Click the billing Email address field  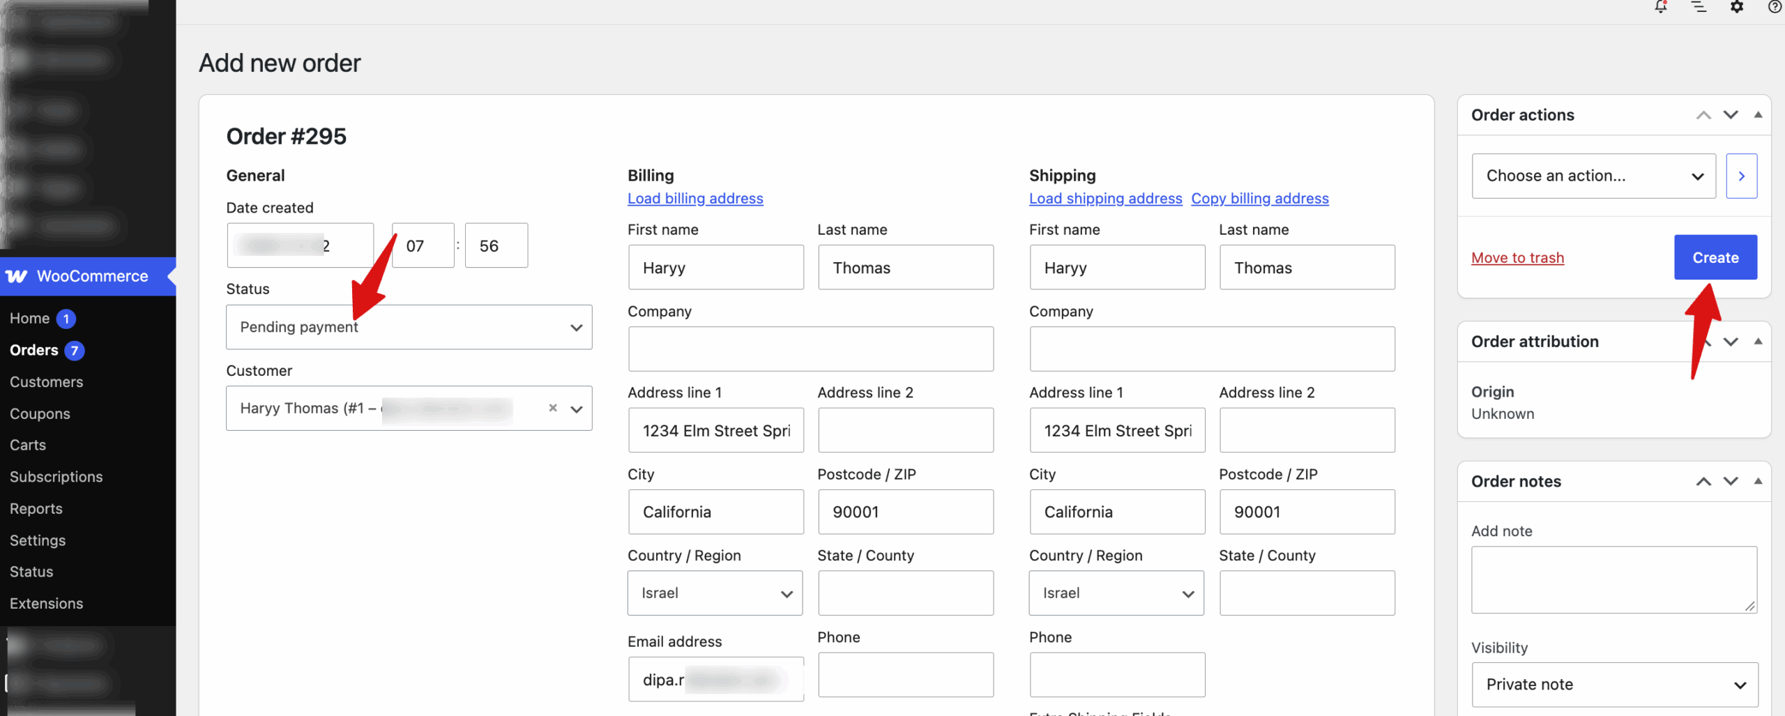pyautogui.click(x=716, y=679)
